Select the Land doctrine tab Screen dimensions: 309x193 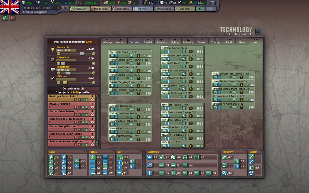229,41
